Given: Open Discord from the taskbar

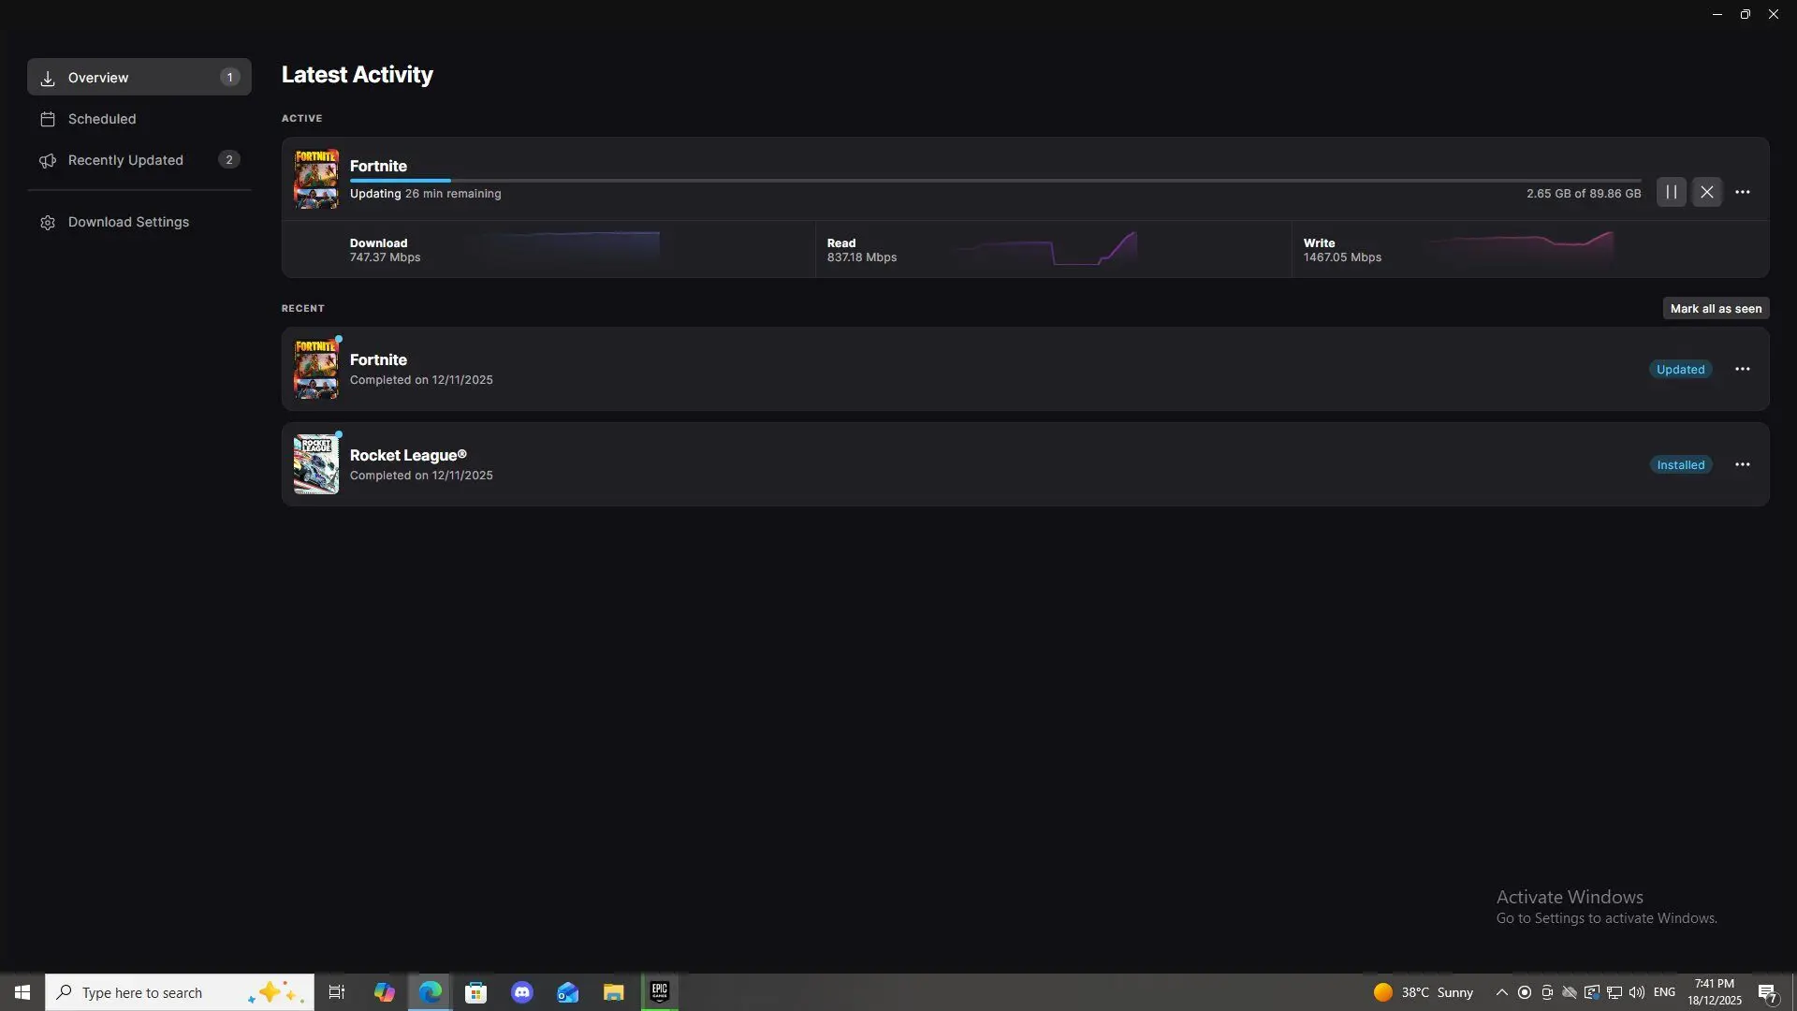Looking at the screenshot, I should [521, 992].
